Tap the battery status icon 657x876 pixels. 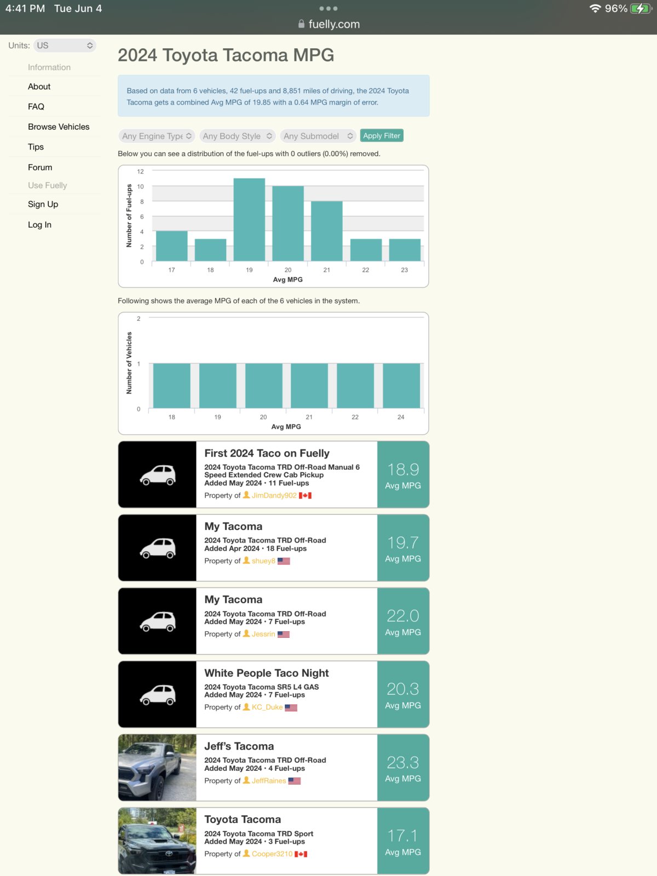point(640,9)
